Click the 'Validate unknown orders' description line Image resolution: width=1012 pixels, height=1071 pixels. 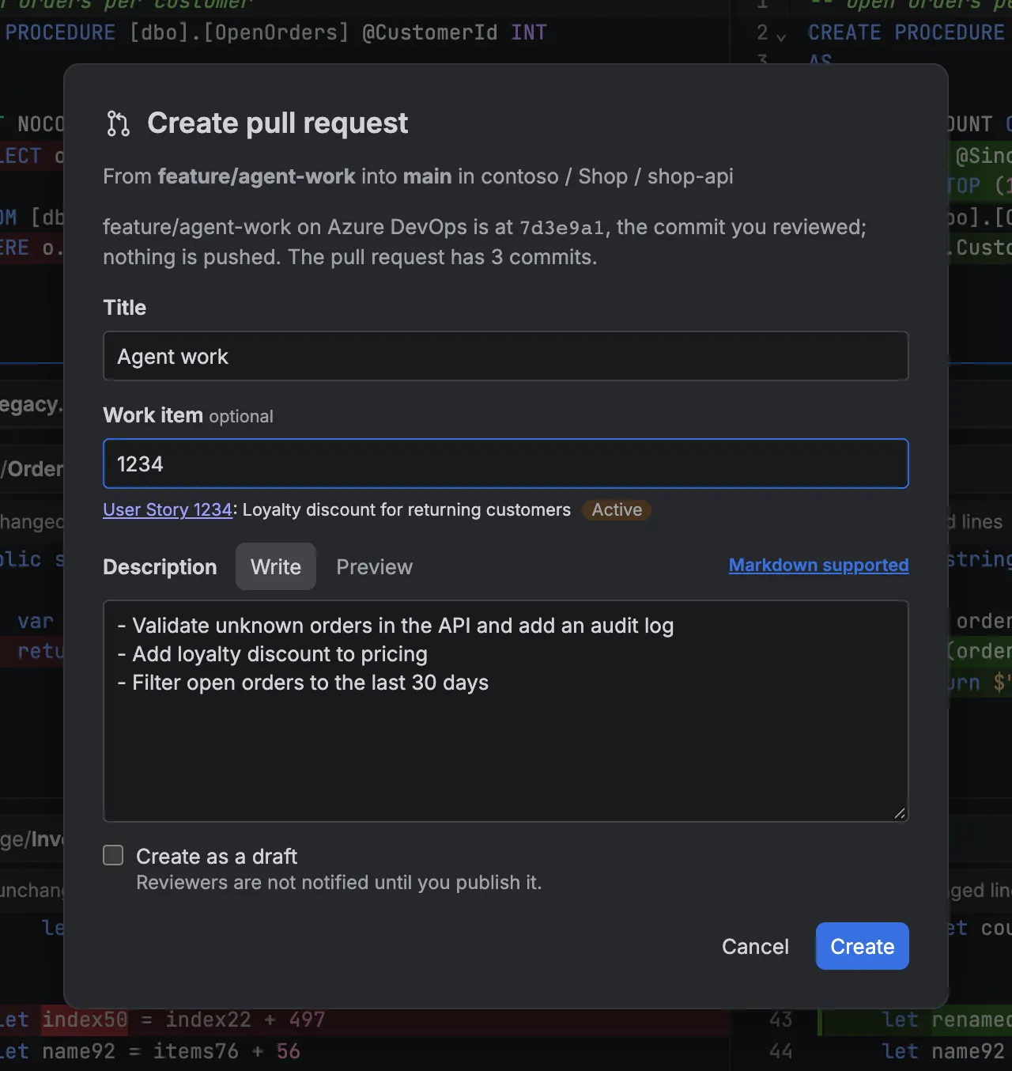pos(395,626)
